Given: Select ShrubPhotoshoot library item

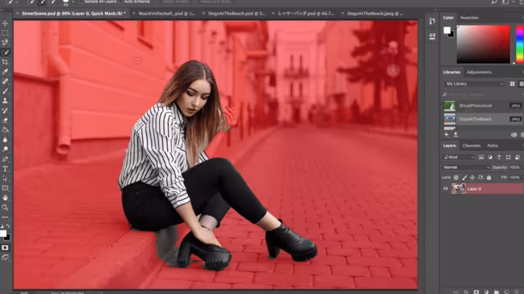Looking at the screenshot, I should click(482, 105).
